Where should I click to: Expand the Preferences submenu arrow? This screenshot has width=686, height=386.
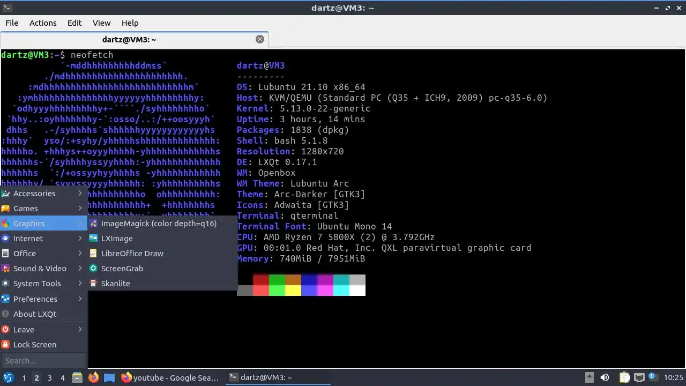(80, 299)
